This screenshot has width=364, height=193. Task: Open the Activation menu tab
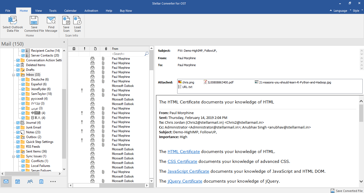(91, 11)
